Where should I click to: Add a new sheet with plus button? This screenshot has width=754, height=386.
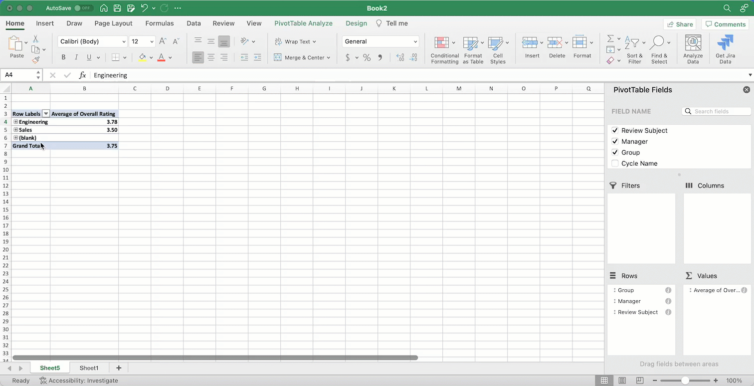pyautogui.click(x=119, y=368)
